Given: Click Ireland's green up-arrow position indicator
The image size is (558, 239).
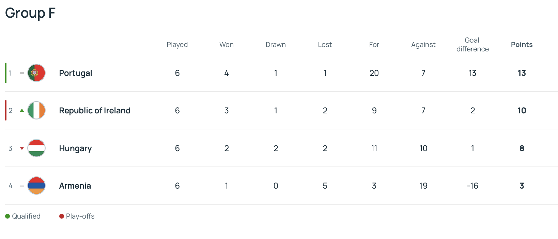Looking at the screenshot, I should pos(22,110).
